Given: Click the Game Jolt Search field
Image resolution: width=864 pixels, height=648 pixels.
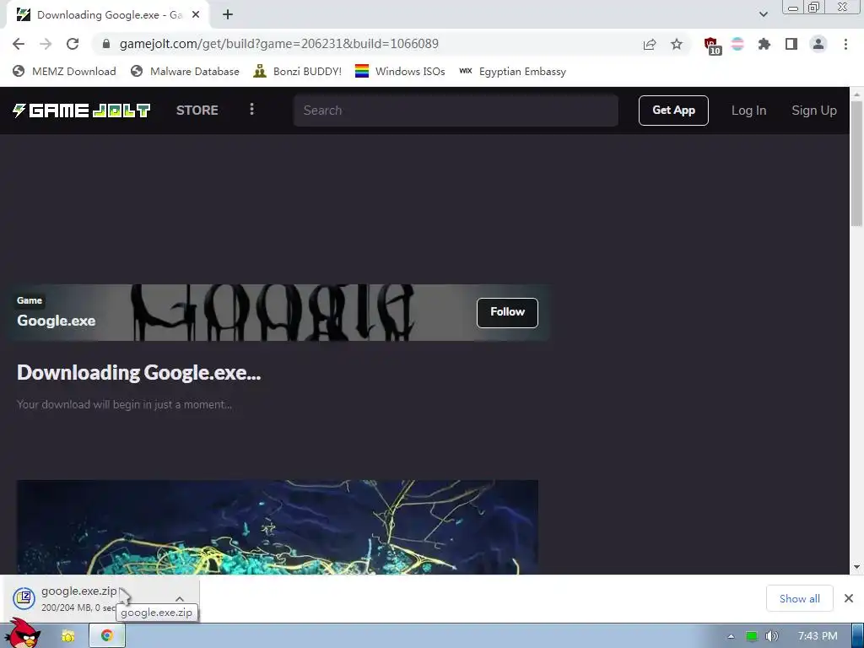Looking at the screenshot, I should pos(456,111).
